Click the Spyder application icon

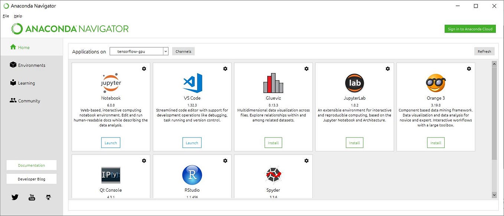(x=273, y=175)
